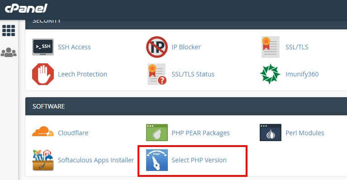
Task: Click the PHP PEAR Packages pear icon
Action: [x=157, y=133]
